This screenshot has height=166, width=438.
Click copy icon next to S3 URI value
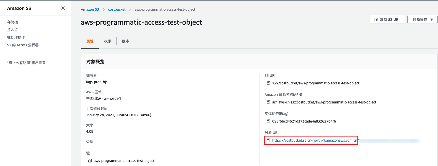(x=268, y=83)
